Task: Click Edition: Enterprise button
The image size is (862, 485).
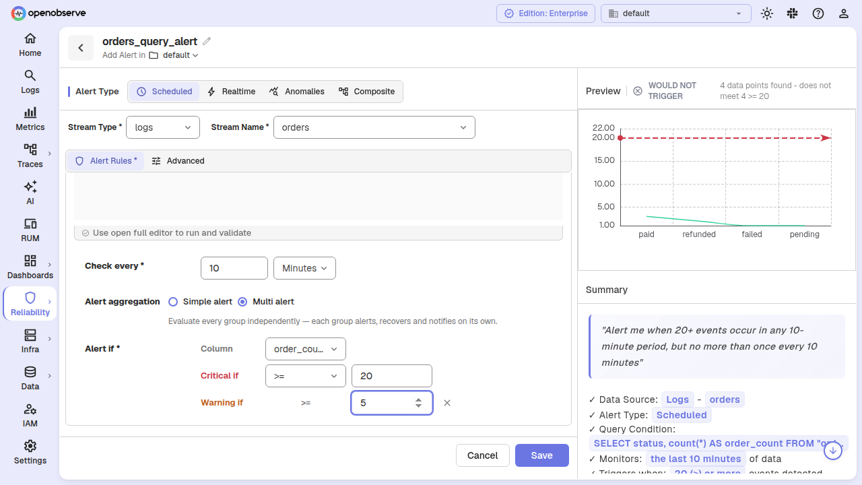Action: 546,13
